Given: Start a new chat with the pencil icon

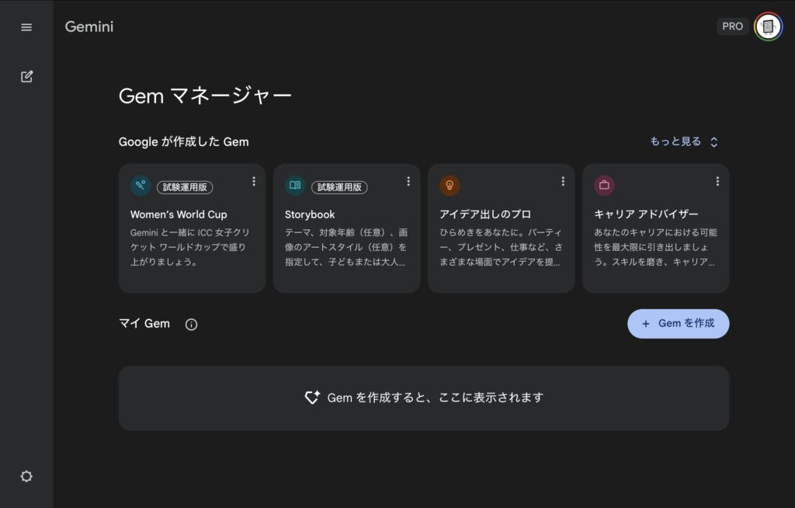Looking at the screenshot, I should 26,77.
